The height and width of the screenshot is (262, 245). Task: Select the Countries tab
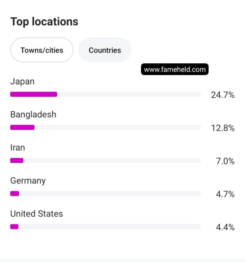(x=105, y=50)
